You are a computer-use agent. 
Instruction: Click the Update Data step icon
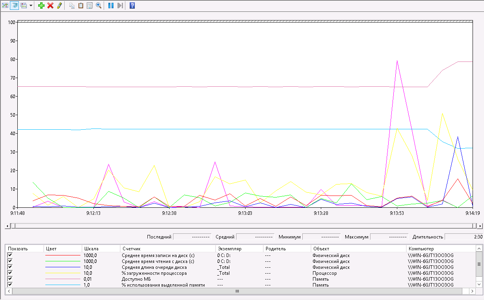click(120, 6)
